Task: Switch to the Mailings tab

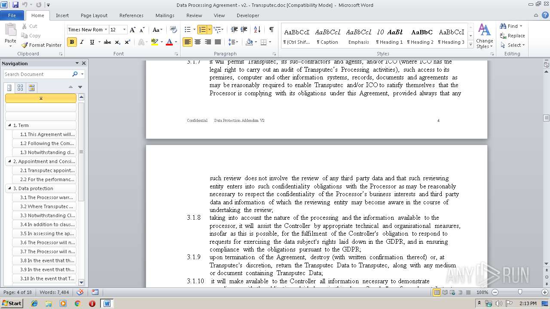Action: (165, 15)
